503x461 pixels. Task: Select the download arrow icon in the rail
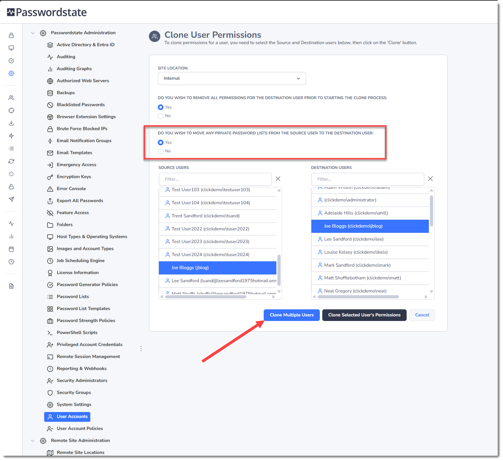tap(11, 123)
